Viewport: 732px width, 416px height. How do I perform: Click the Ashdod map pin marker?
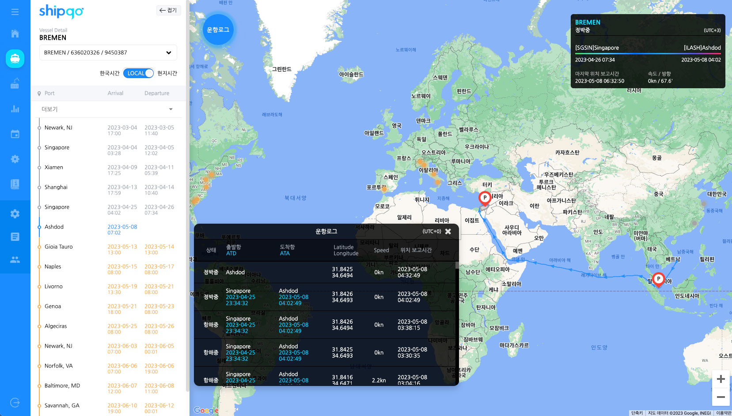(x=485, y=199)
